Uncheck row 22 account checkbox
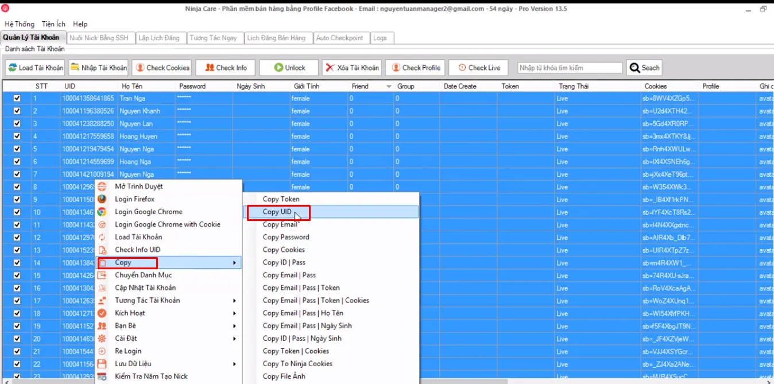The width and height of the screenshot is (774, 384). [x=17, y=363]
